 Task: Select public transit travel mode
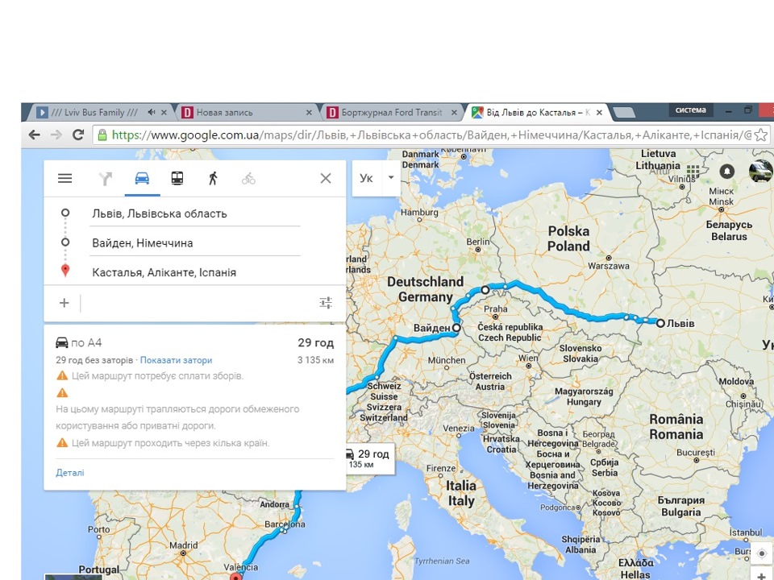(x=177, y=178)
